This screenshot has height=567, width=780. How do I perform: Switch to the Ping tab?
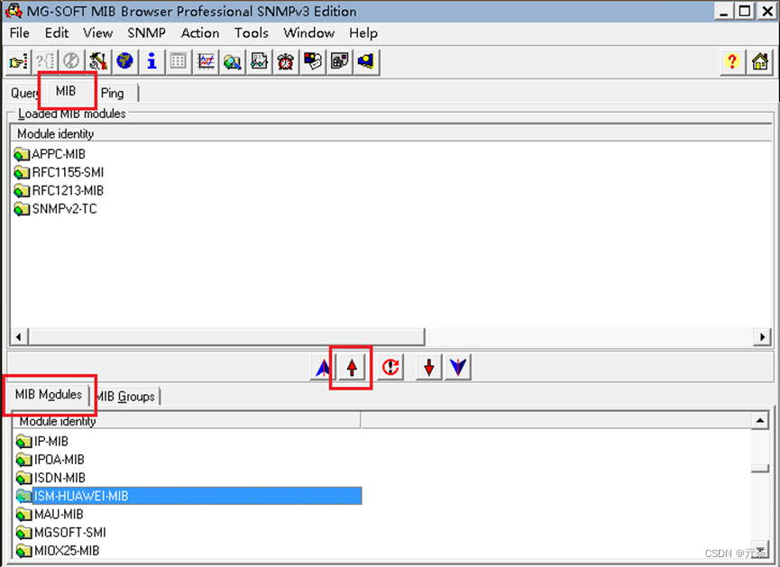(113, 93)
